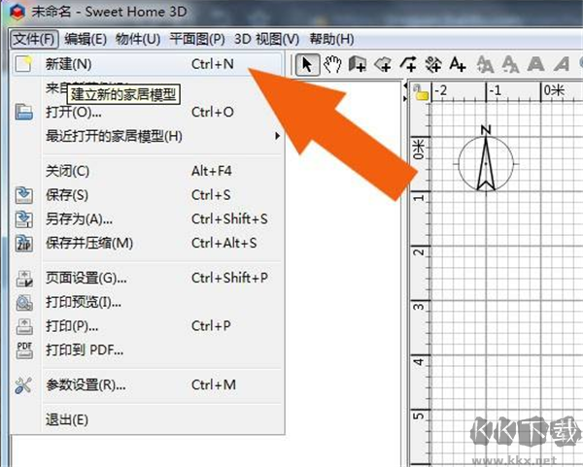Open the 平面图(P) menu
This screenshot has width=583, height=467.
pyautogui.click(x=197, y=39)
